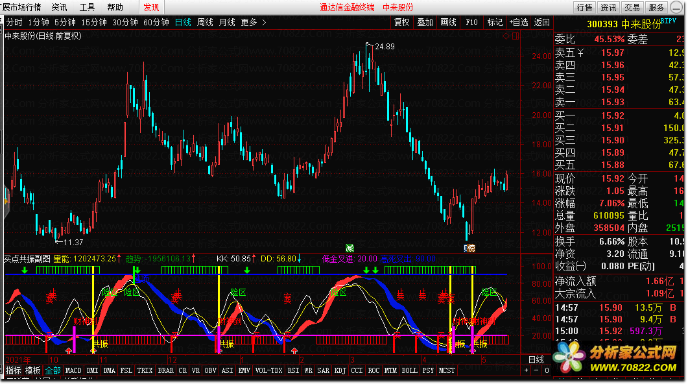
Task: Select the 日线 daily chart period
Action: point(183,23)
